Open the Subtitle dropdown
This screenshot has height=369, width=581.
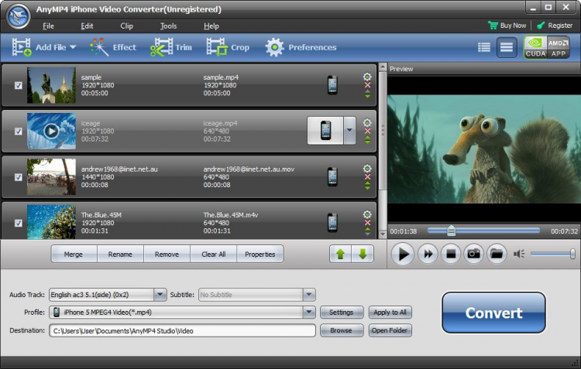308,295
